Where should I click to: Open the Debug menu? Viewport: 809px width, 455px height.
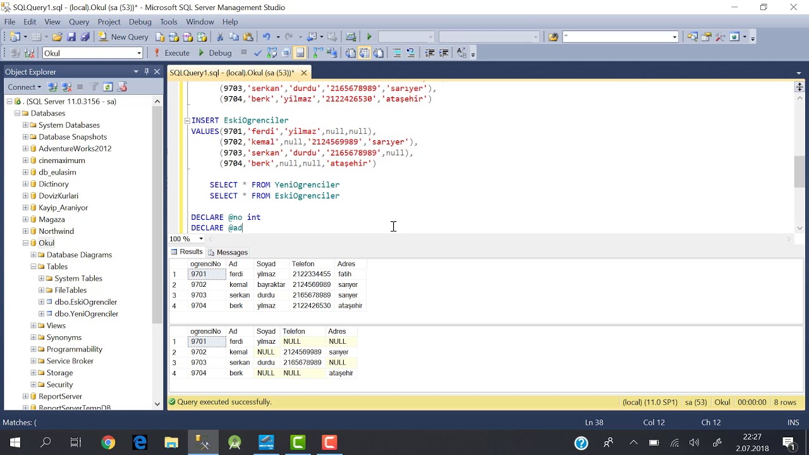[x=140, y=21]
